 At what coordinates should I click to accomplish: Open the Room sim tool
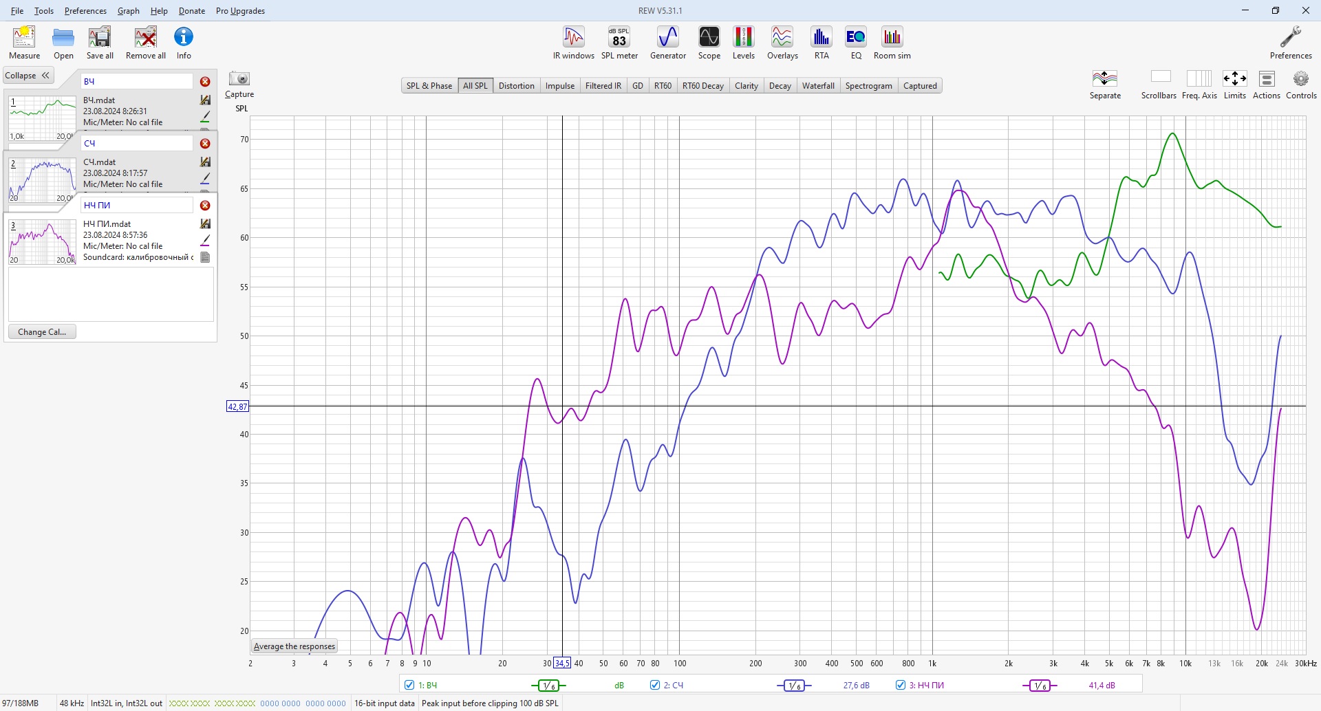click(x=892, y=43)
